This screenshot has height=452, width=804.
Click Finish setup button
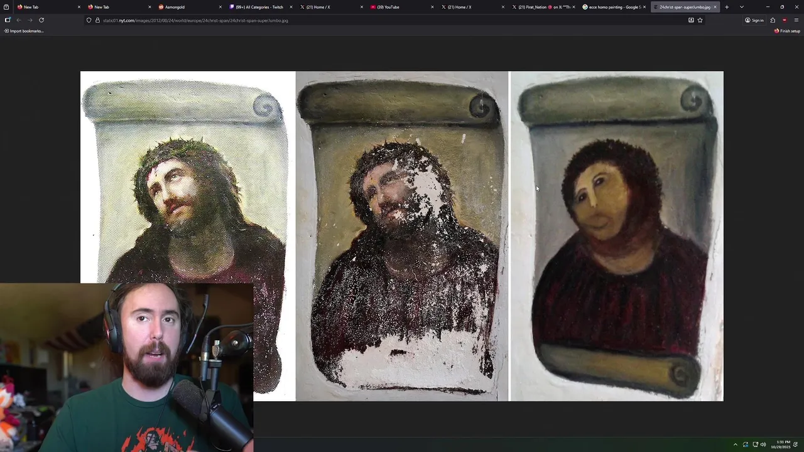click(x=787, y=31)
